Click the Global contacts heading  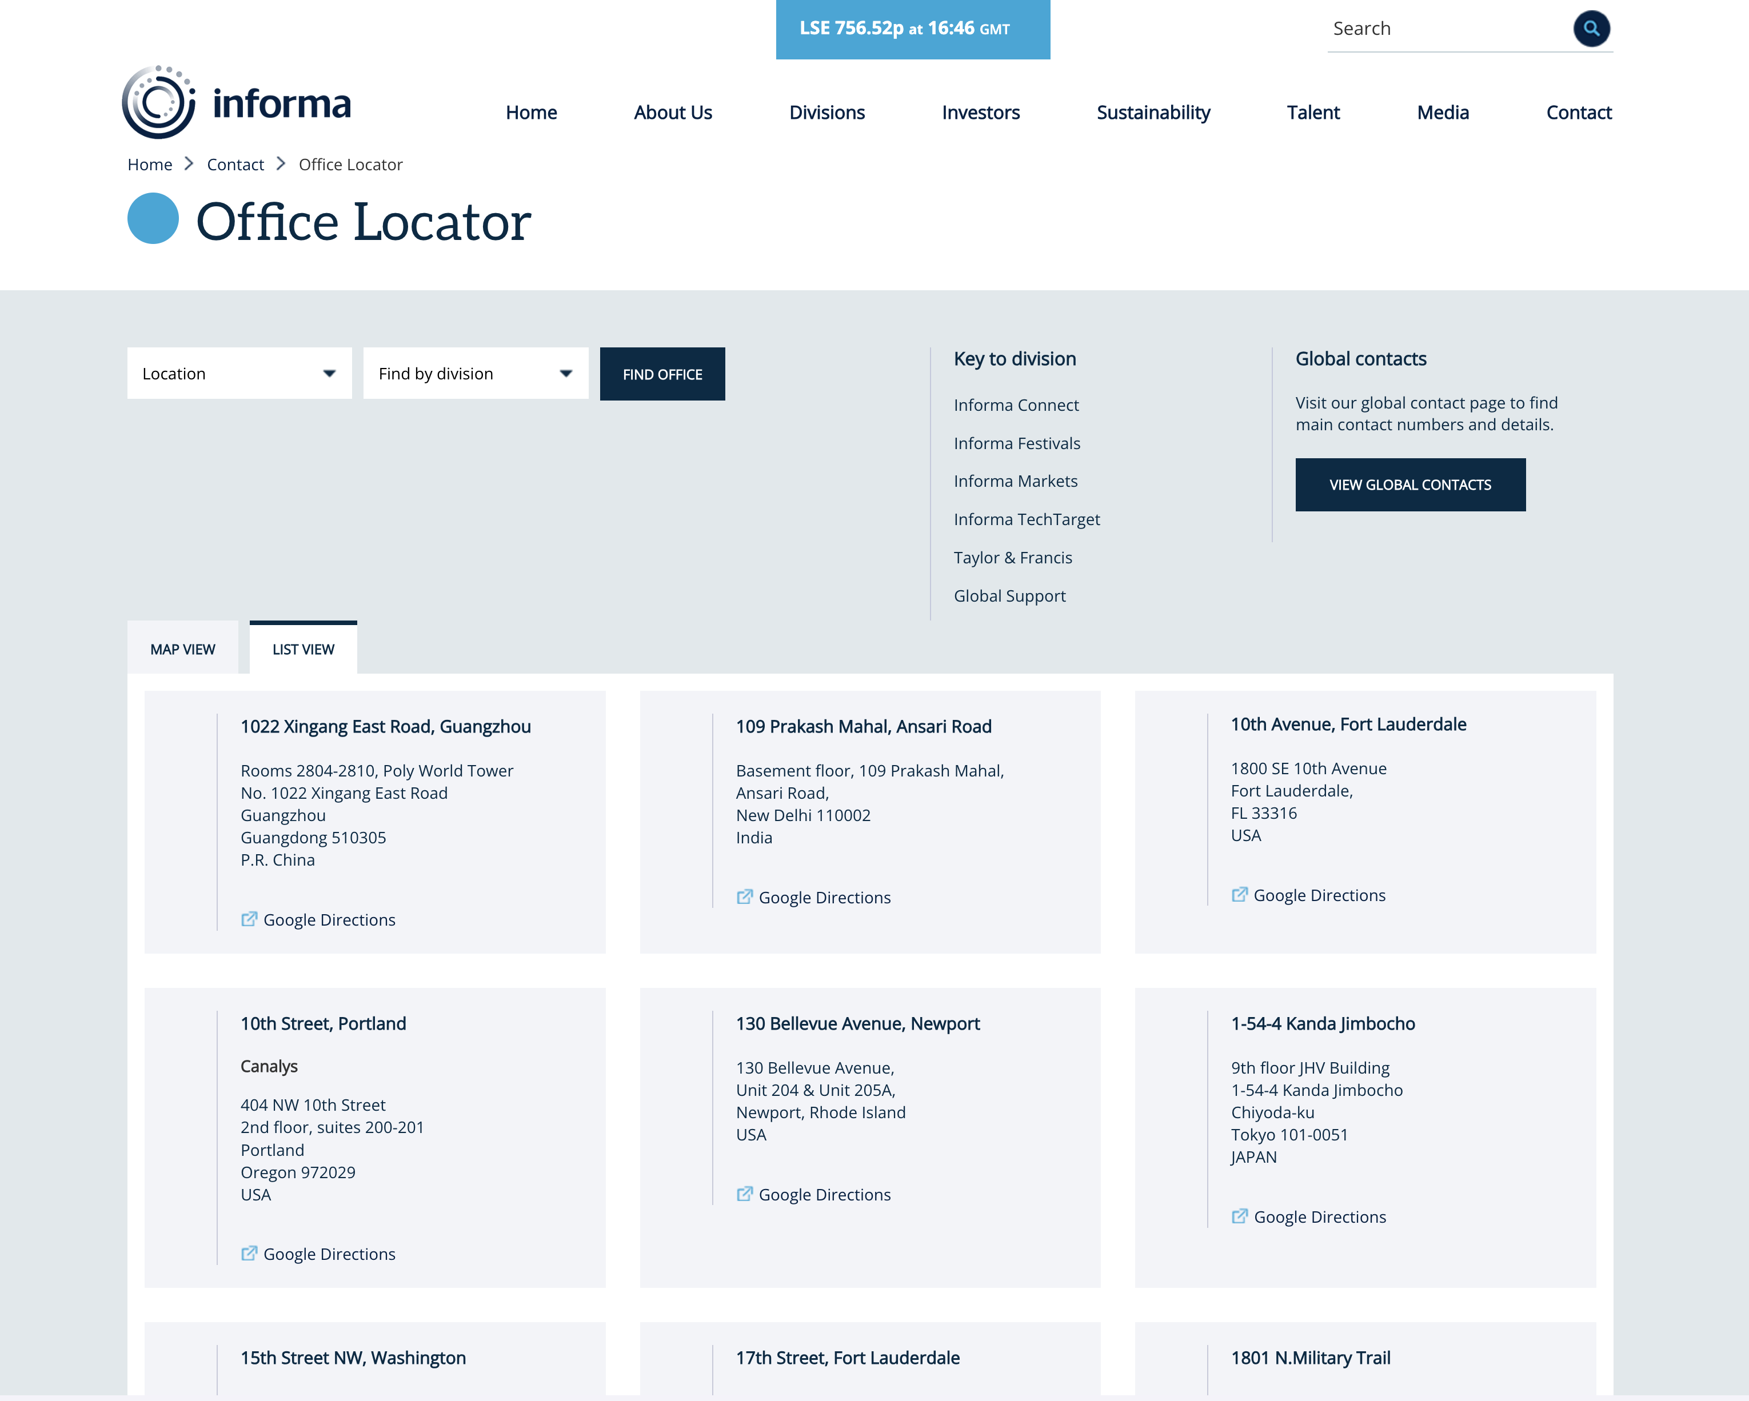point(1360,358)
